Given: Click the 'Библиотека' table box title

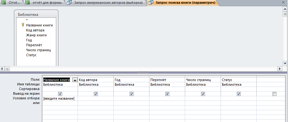Looking at the screenshot, I should pyautogui.click(x=28, y=15).
